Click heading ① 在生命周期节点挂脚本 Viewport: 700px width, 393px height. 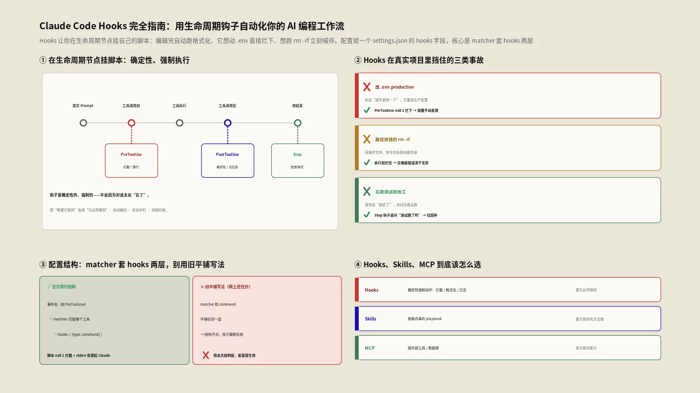coord(115,60)
